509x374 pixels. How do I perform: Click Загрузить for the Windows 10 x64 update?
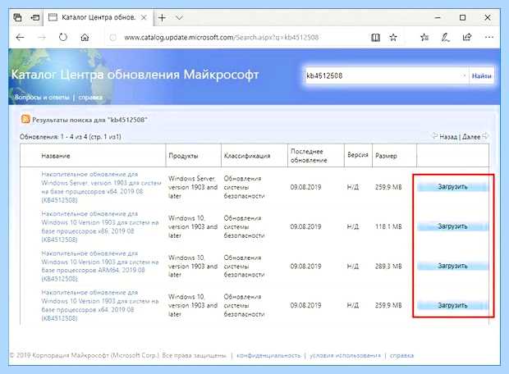452,306
